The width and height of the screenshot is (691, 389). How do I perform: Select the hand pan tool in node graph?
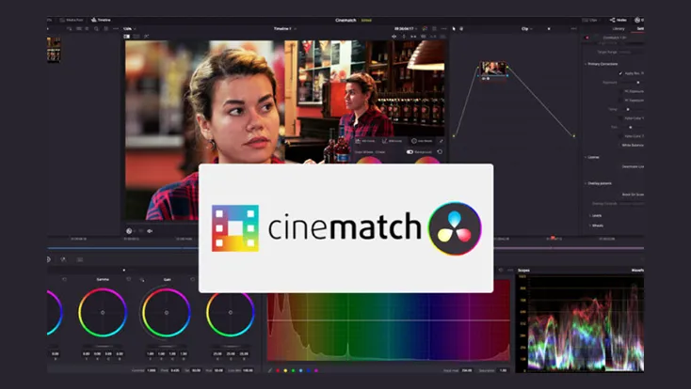click(461, 28)
